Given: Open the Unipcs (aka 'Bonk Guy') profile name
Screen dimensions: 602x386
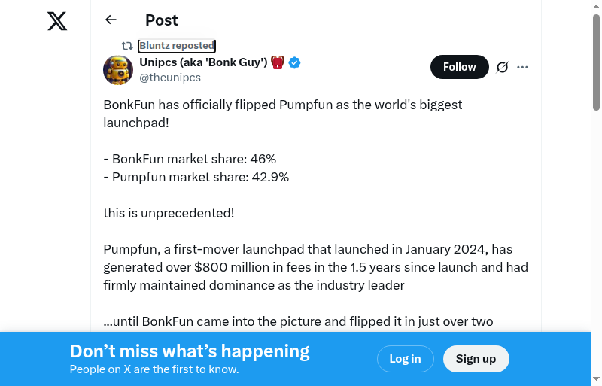Looking at the screenshot, I should click(x=203, y=62).
